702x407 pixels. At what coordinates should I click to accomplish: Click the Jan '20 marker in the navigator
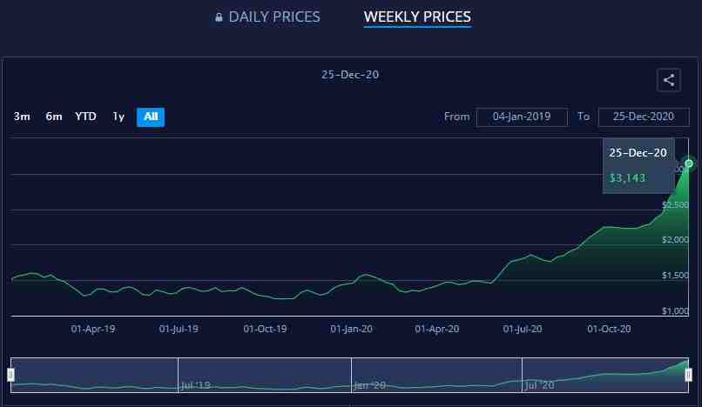pyautogui.click(x=368, y=384)
